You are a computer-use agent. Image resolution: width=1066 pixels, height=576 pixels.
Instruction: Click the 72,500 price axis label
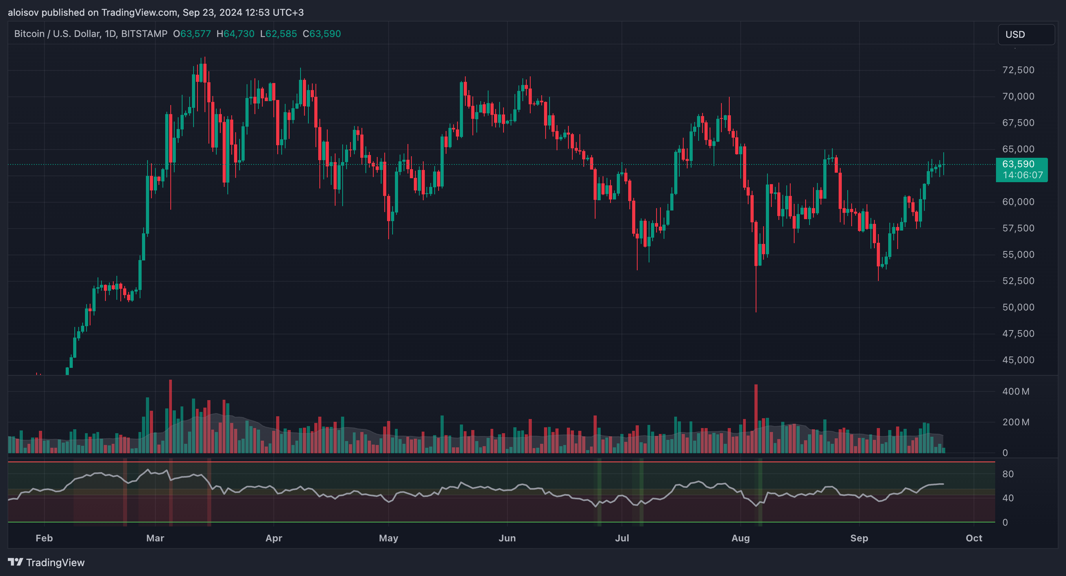[x=1018, y=70]
